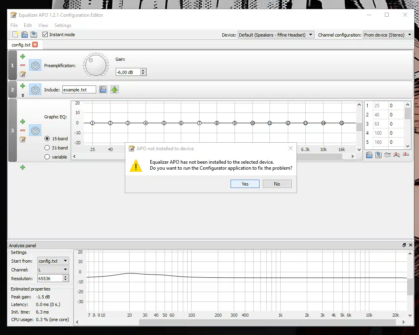Open the Edit menu

28,25
